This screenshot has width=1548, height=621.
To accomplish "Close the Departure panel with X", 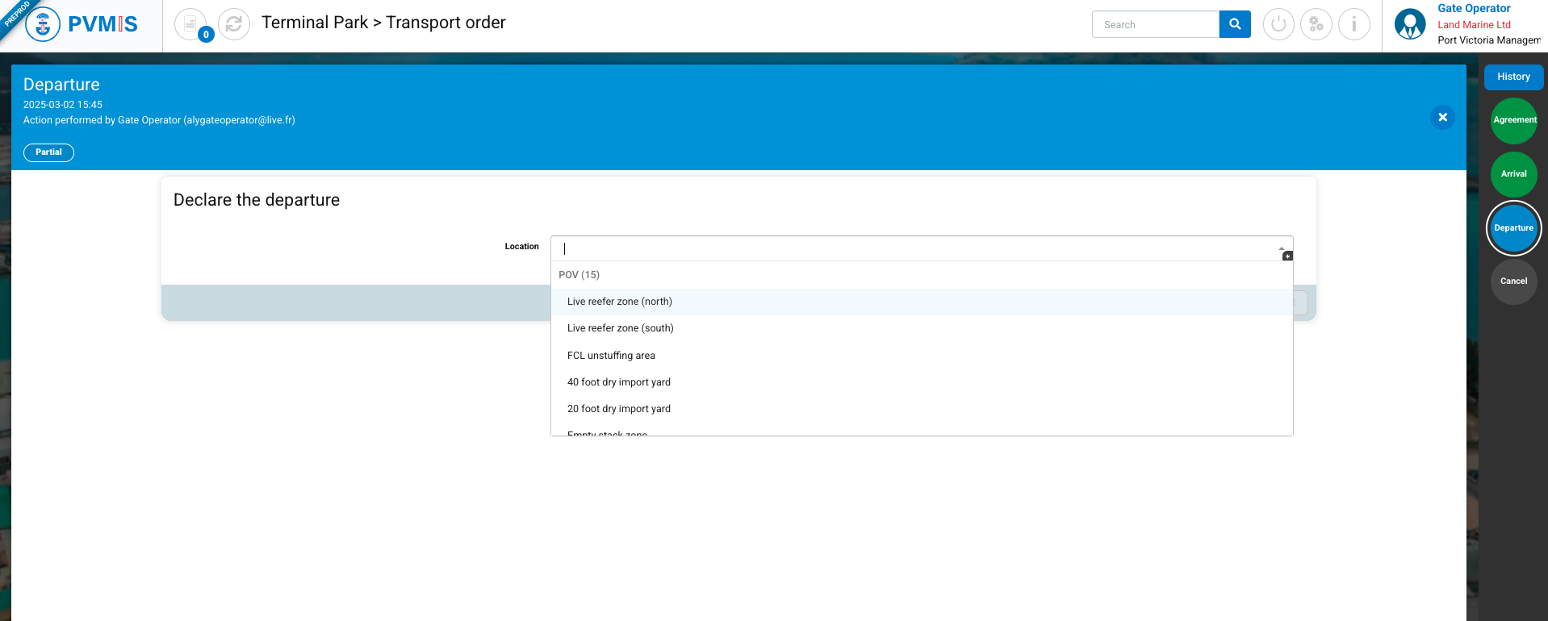I will 1442,118.
